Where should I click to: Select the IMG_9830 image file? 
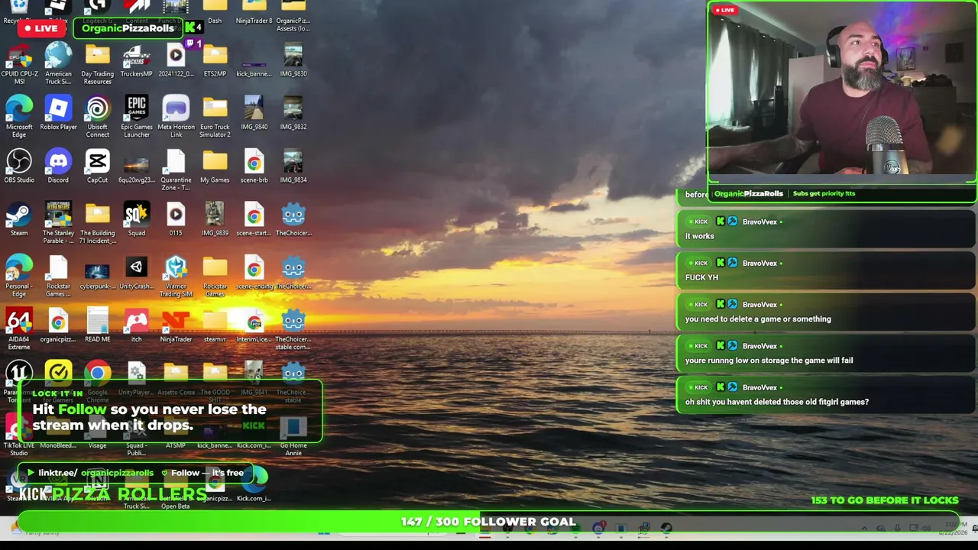click(293, 61)
